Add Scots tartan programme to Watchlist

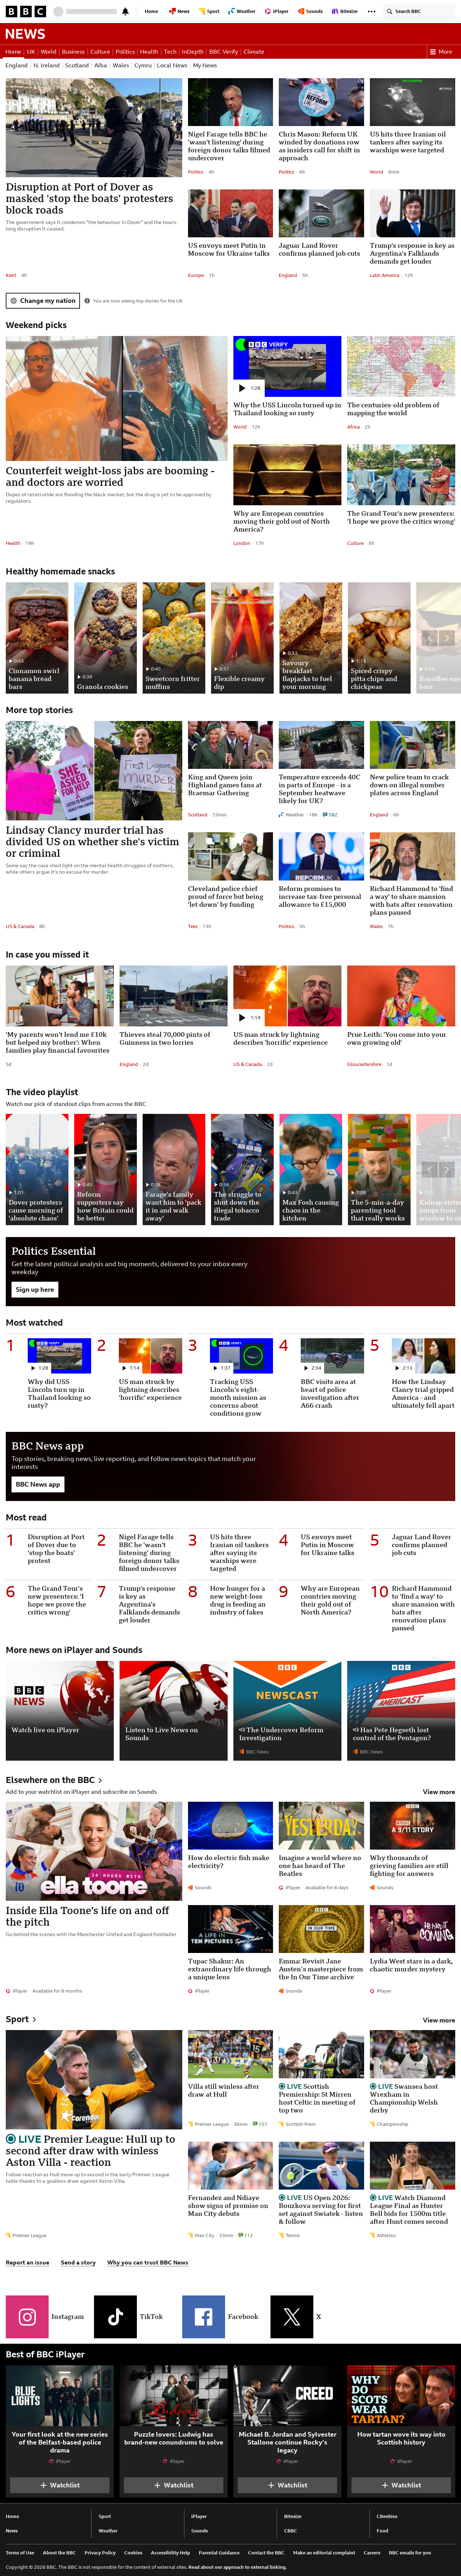(401, 2484)
